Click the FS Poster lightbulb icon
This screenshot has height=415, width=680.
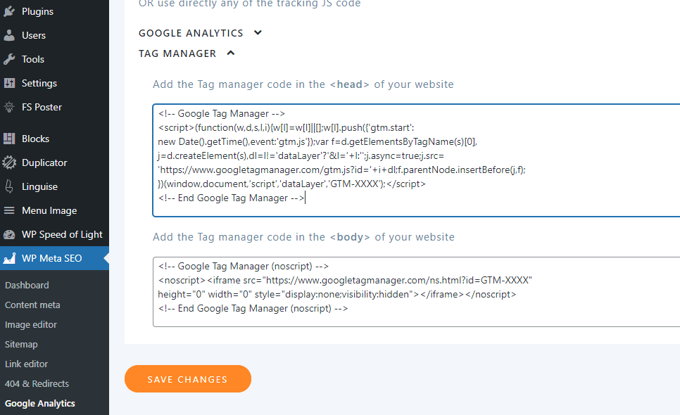tap(9, 107)
